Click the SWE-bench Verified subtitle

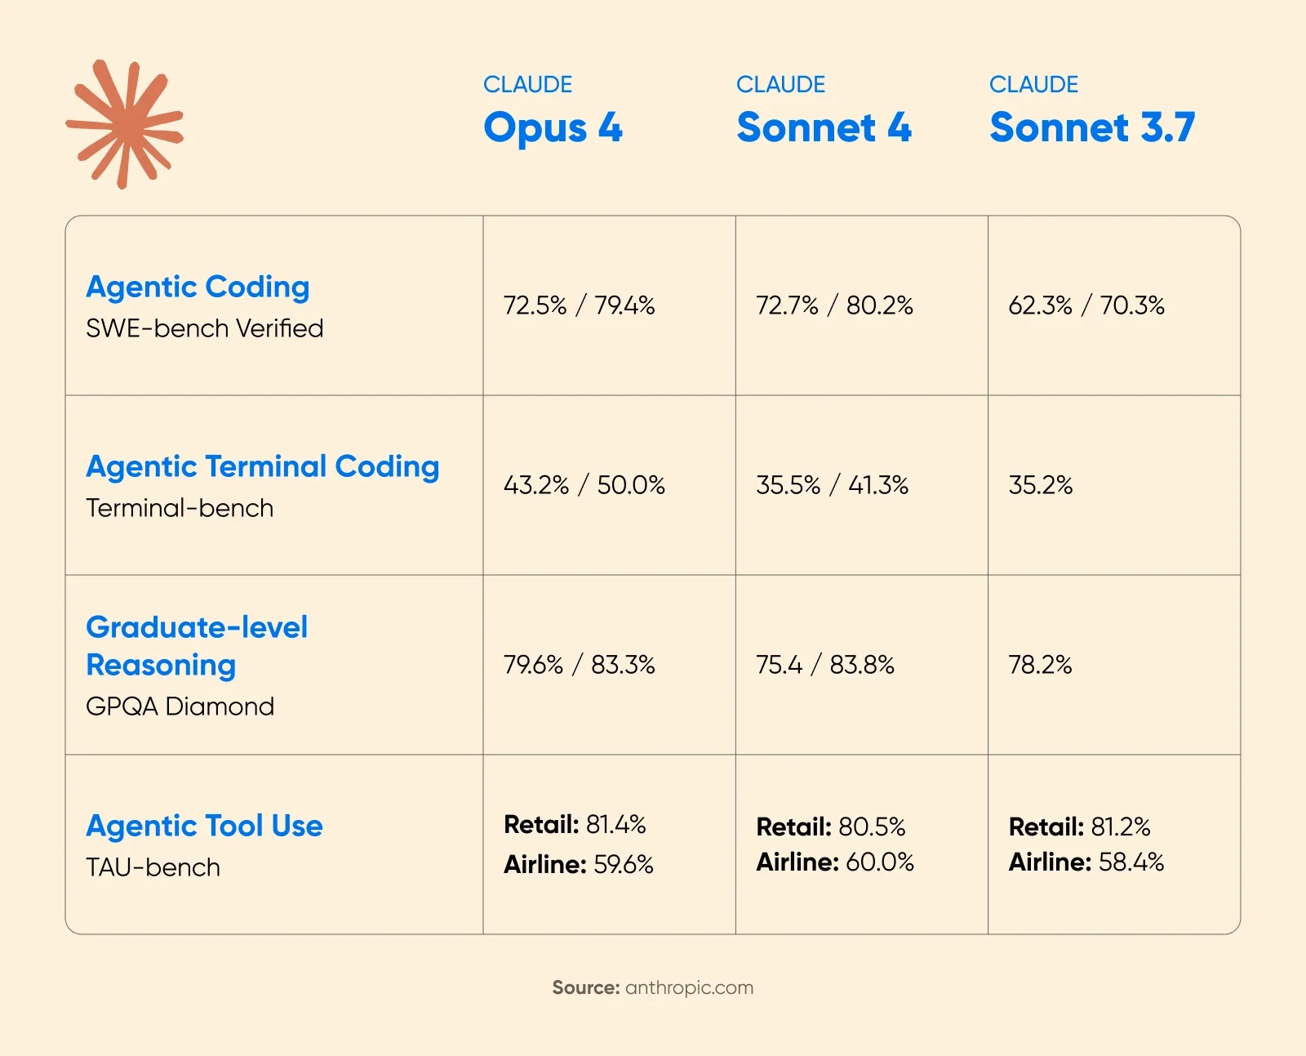(204, 328)
